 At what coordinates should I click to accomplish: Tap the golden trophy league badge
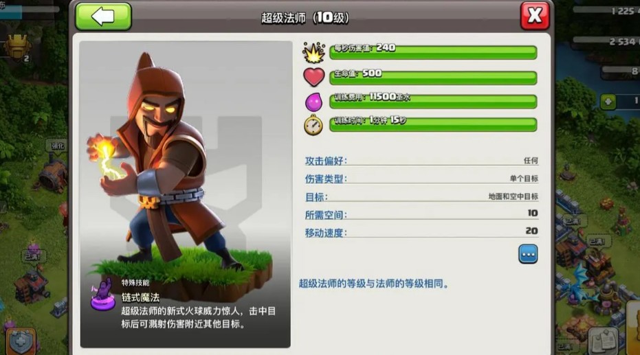tap(18, 47)
